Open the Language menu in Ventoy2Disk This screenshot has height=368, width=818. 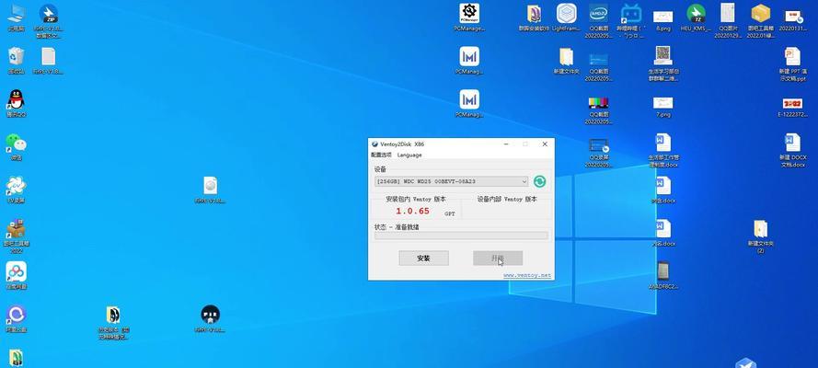pyautogui.click(x=409, y=155)
